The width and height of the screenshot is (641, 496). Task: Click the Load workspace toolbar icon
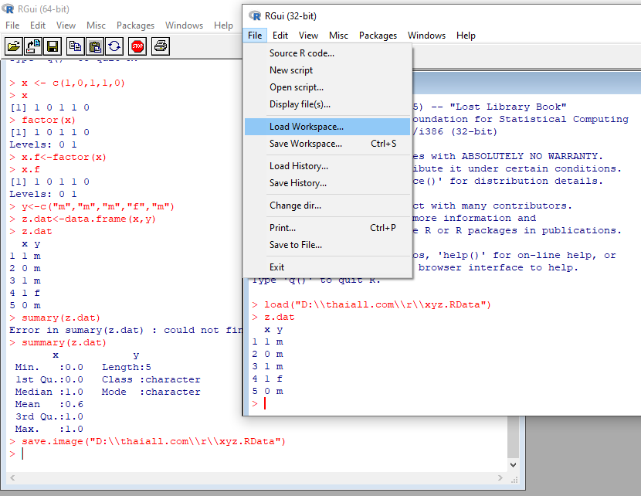point(33,46)
